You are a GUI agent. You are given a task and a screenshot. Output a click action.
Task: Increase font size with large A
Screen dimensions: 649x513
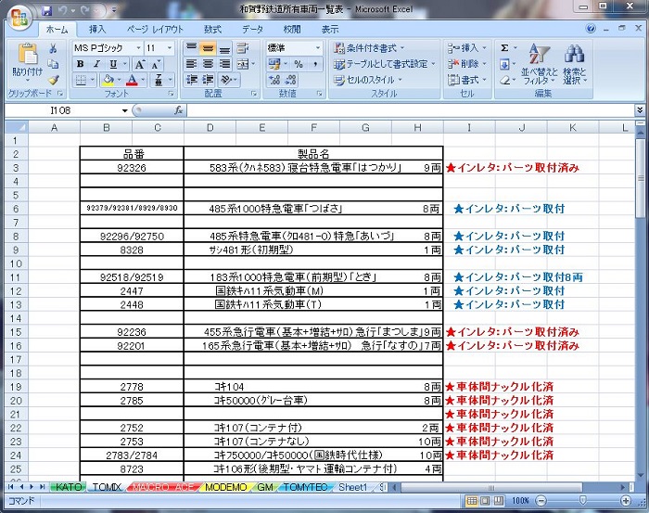click(139, 64)
